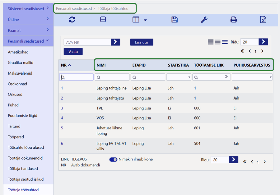Click the AVA NR input field
280x195 pixels.
tap(87, 42)
